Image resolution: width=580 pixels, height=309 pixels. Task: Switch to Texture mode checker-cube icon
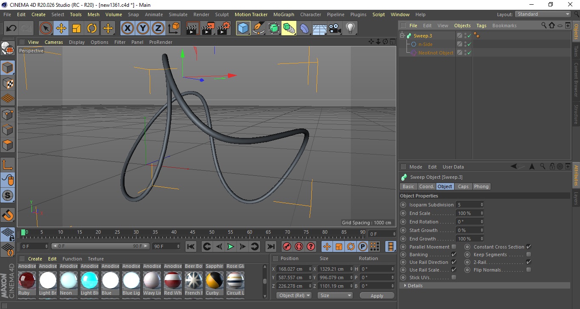pos(8,83)
